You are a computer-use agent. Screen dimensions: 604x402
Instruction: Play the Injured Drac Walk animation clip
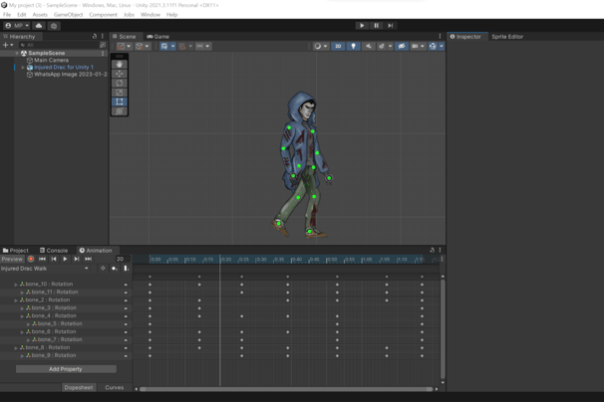click(x=65, y=259)
